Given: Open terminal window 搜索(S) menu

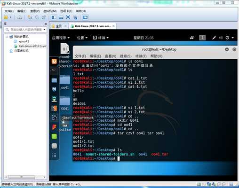Looking at the screenshot, I should [x=126, y=56].
